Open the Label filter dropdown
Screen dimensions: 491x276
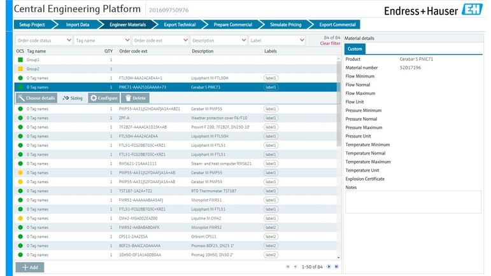click(277, 40)
